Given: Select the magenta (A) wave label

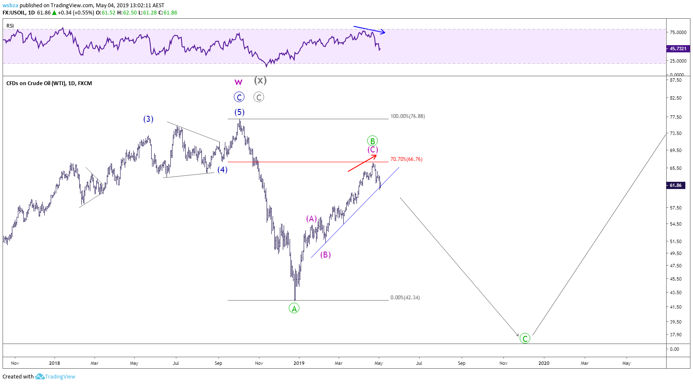Looking at the screenshot, I should (x=311, y=219).
